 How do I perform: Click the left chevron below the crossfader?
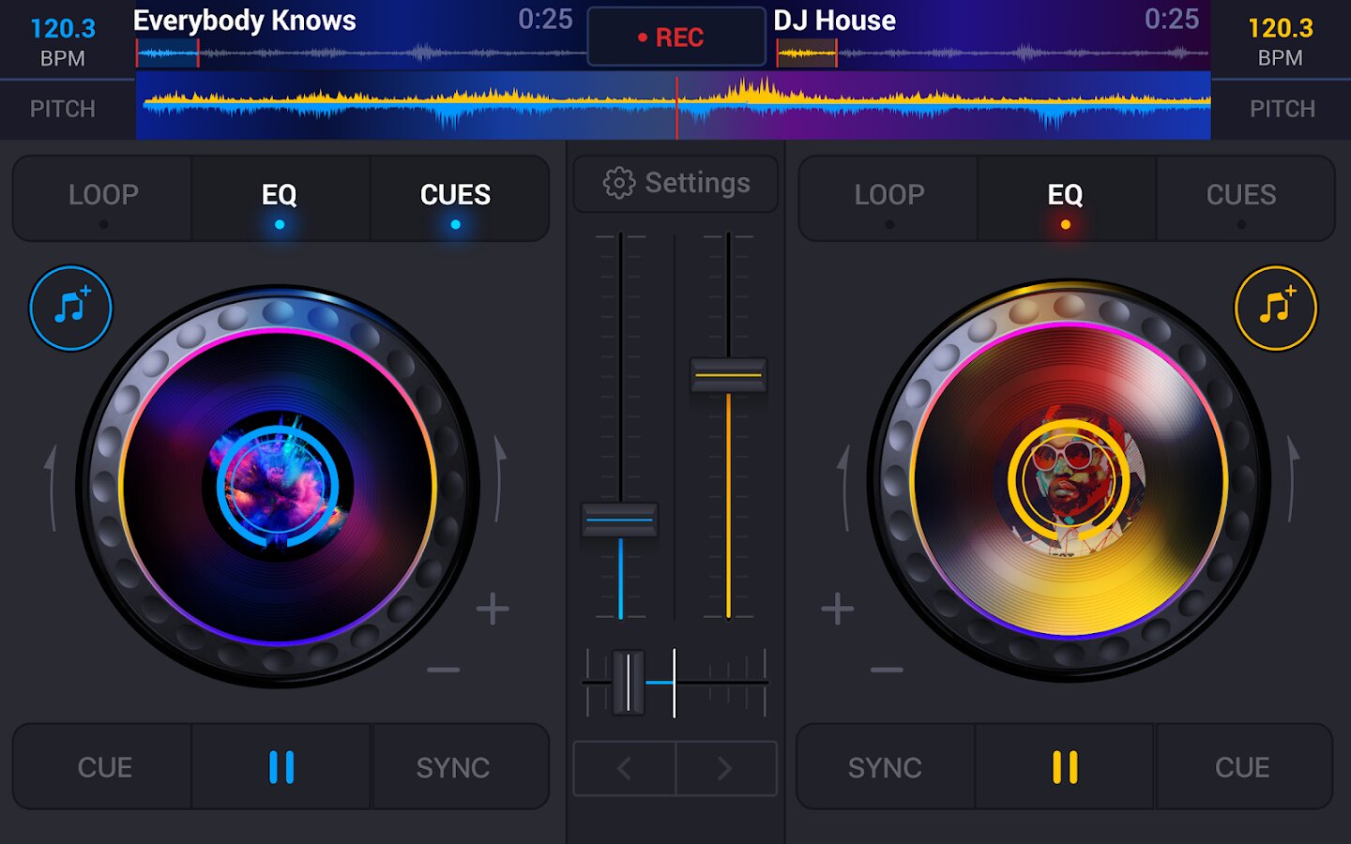click(624, 769)
